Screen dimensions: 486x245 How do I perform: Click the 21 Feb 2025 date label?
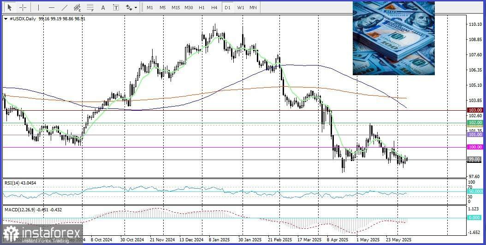(x=279, y=240)
